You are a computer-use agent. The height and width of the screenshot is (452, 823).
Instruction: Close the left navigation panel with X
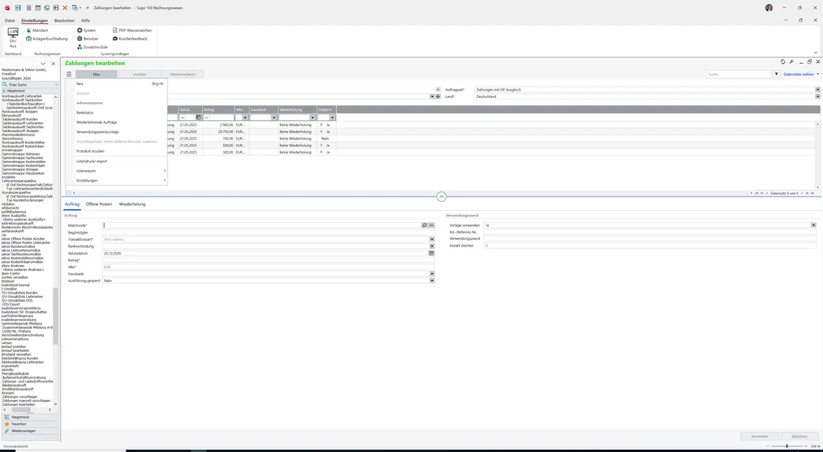[53, 63]
